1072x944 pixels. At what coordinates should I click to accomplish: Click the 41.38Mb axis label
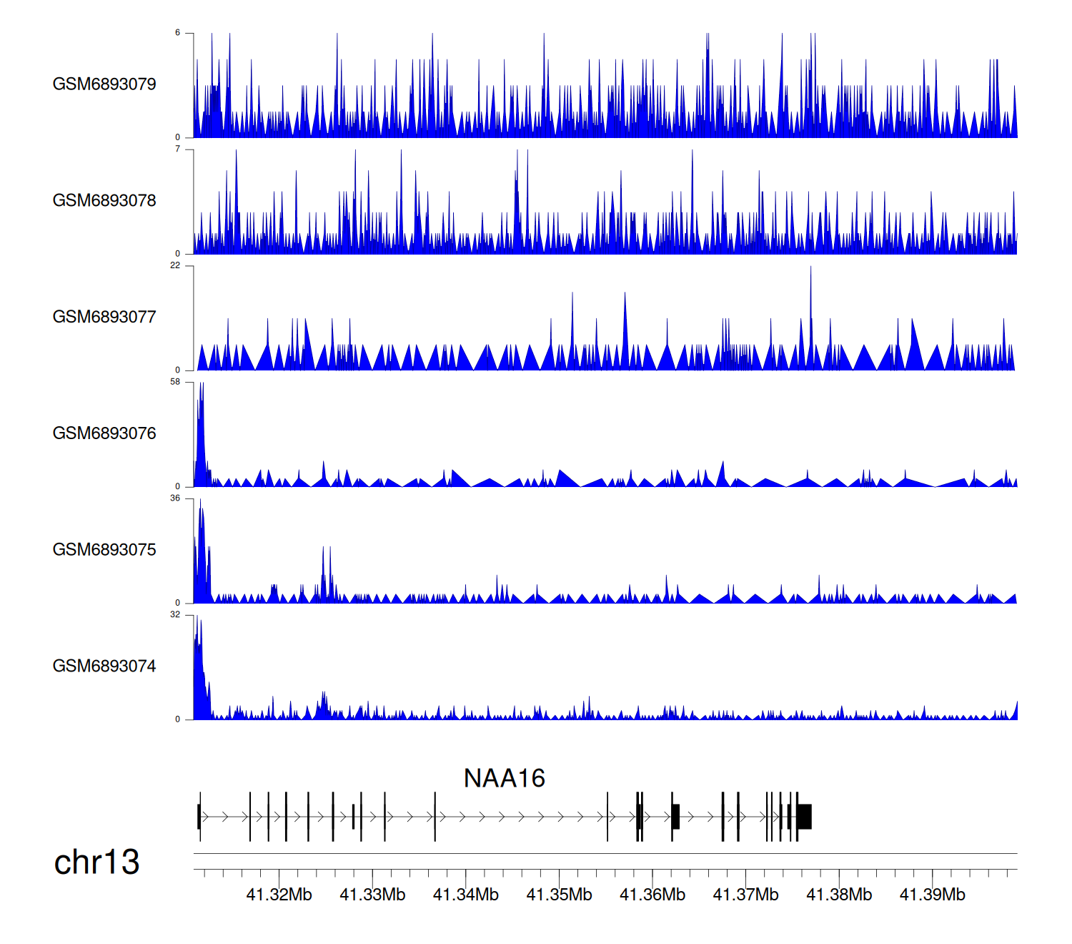point(839,895)
